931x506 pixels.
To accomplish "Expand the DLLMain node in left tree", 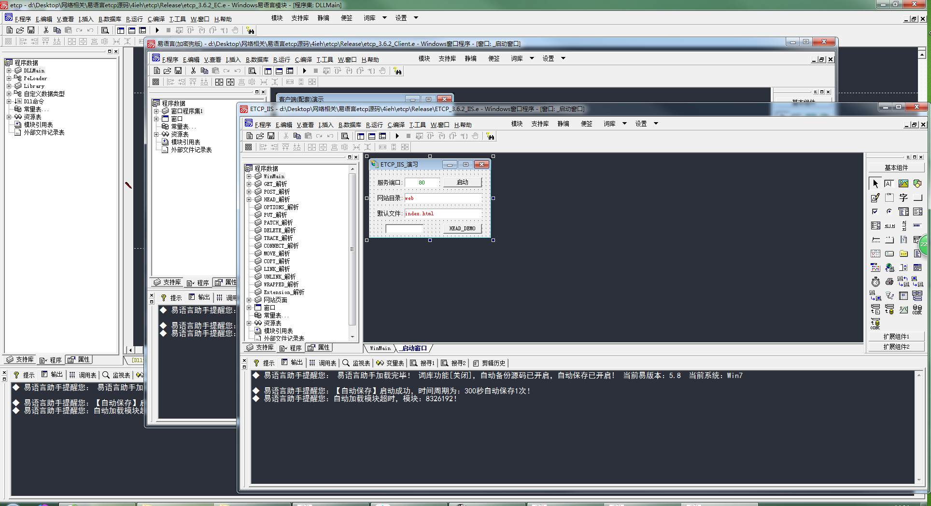I will (9, 70).
